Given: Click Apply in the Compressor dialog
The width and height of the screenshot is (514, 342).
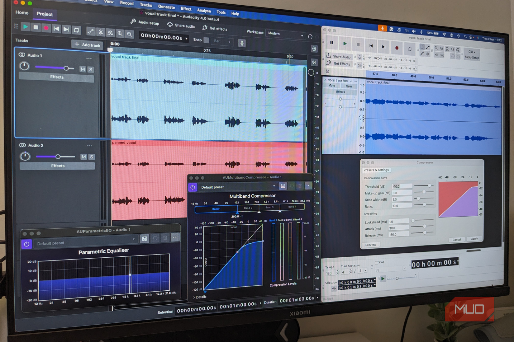Looking at the screenshot, I should coord(474,239).
